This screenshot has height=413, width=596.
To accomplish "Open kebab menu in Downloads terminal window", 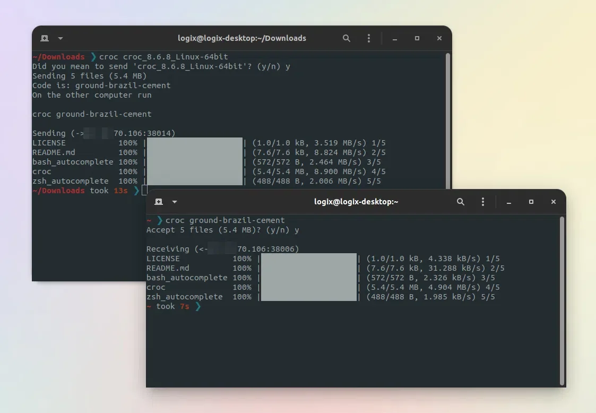I will (x=369, y=38).
